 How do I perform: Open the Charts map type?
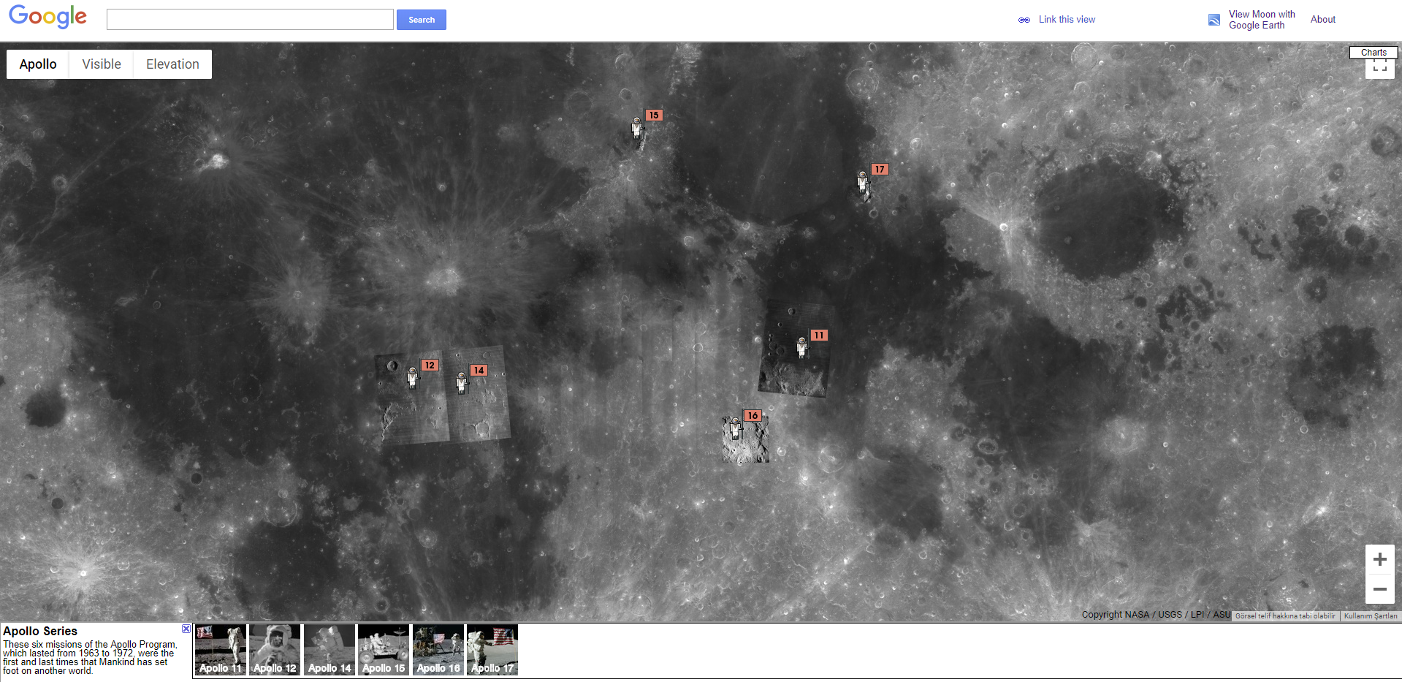point(1374,53)
